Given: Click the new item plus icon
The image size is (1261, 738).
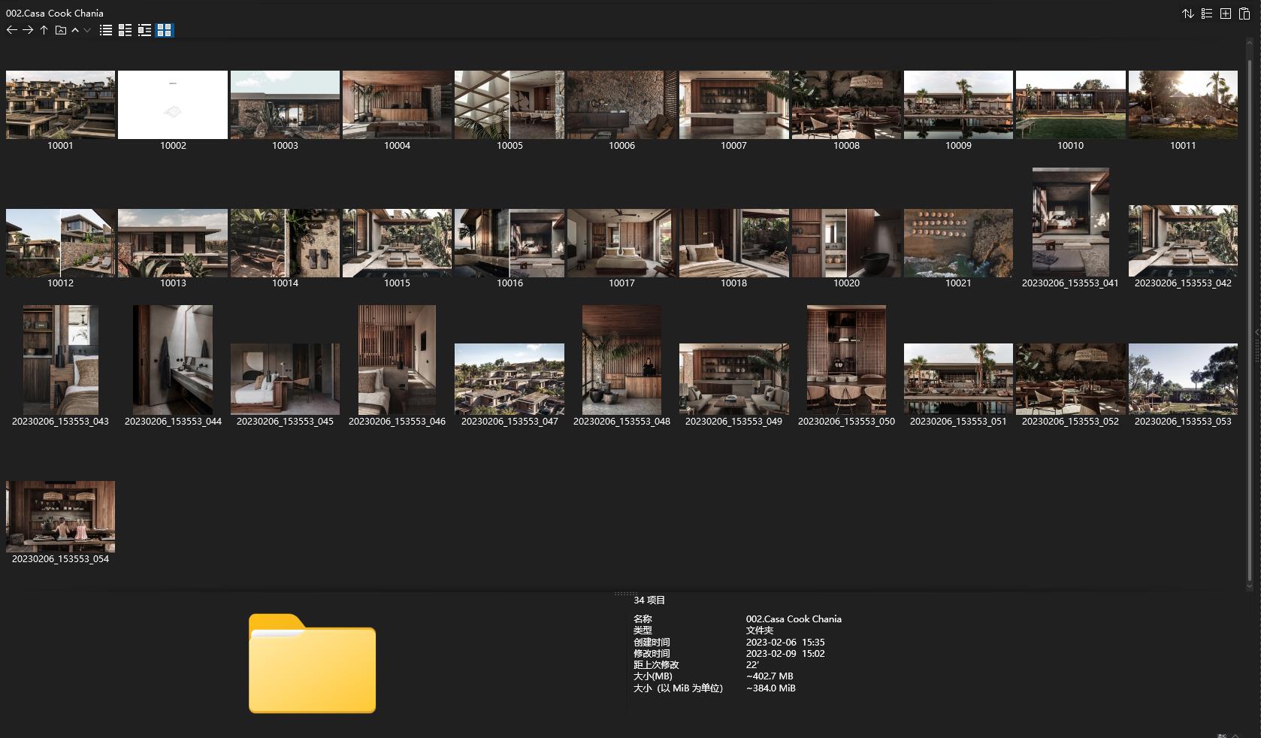Looking at the screenshot, I should coord(1226,14).
